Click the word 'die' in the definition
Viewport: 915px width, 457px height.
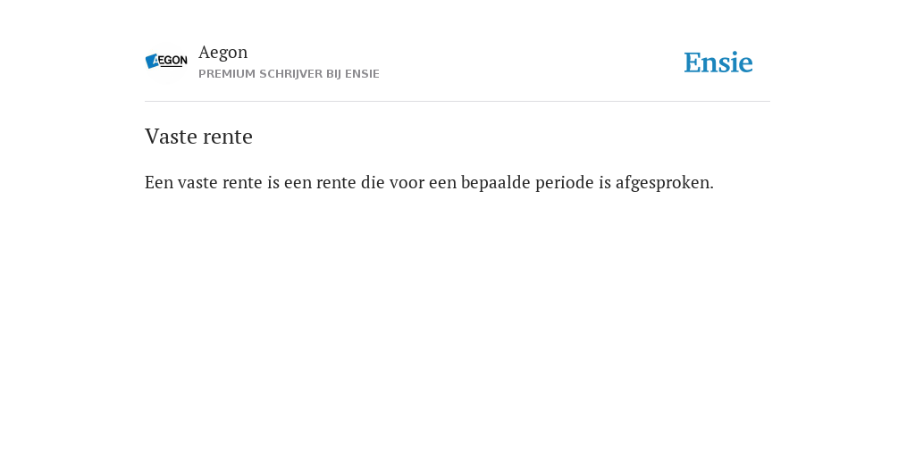373,182
